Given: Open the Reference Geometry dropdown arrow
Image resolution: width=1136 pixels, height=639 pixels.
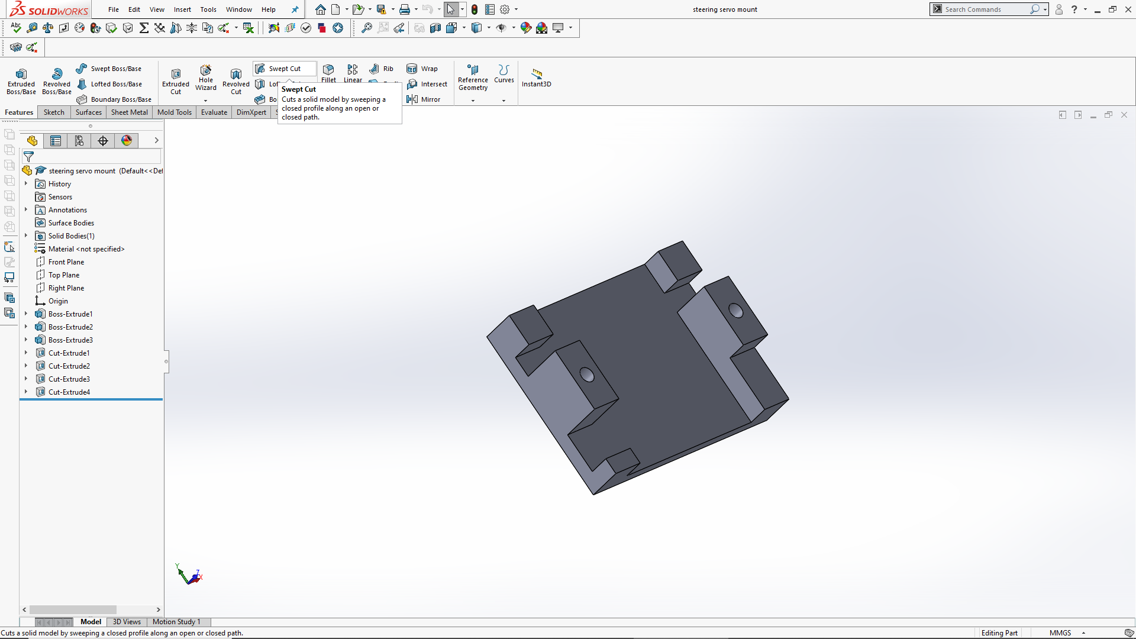Looking at the screenshot, I should [473, 101].
